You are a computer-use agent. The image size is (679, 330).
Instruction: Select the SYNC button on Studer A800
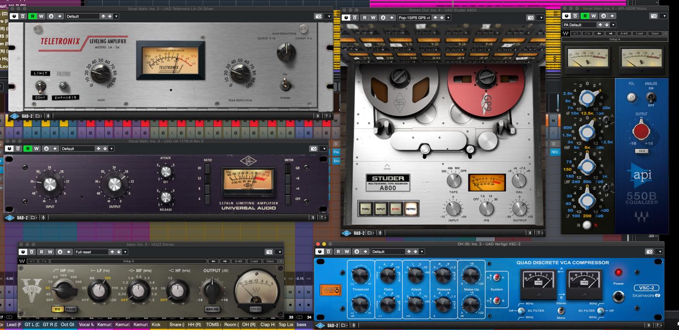coord(396,208)
